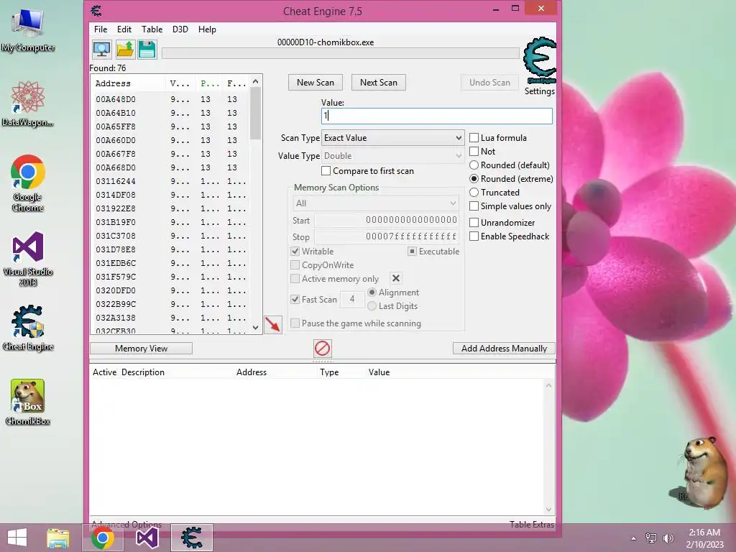Show hidden system tray icons

tap(633, 538)
